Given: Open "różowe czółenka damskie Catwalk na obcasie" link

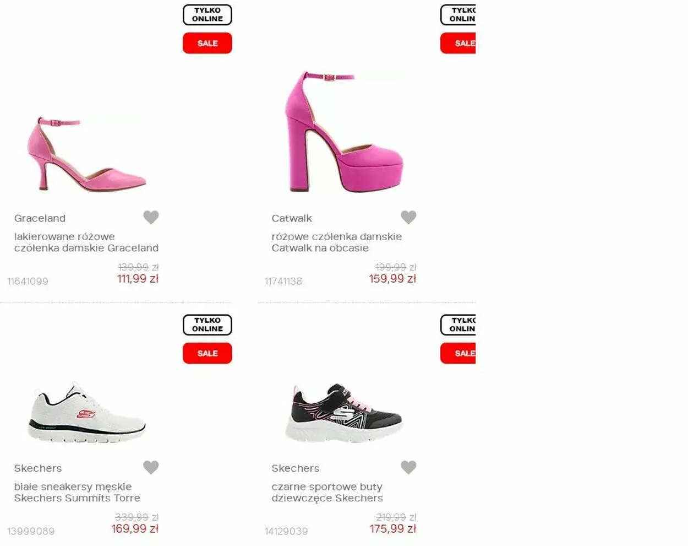Looking at the screenshot, I should click(336, 242).
